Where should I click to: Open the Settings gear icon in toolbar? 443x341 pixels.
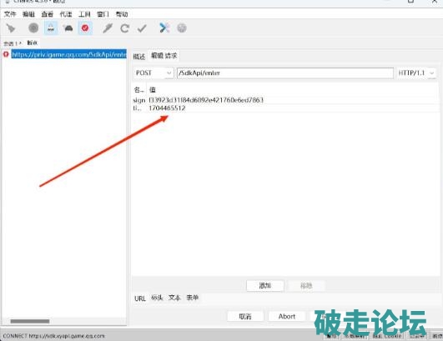pyautogui.click(x=182, y=28)
